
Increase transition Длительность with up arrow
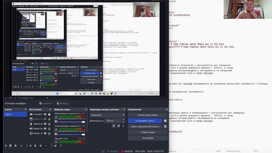pyautogui.click(x=123, y=119)
